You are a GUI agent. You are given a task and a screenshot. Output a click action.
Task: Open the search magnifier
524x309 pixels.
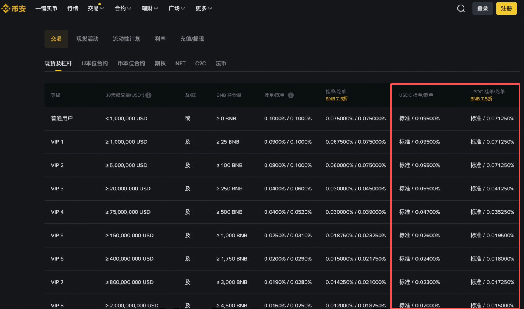point(461,8)
